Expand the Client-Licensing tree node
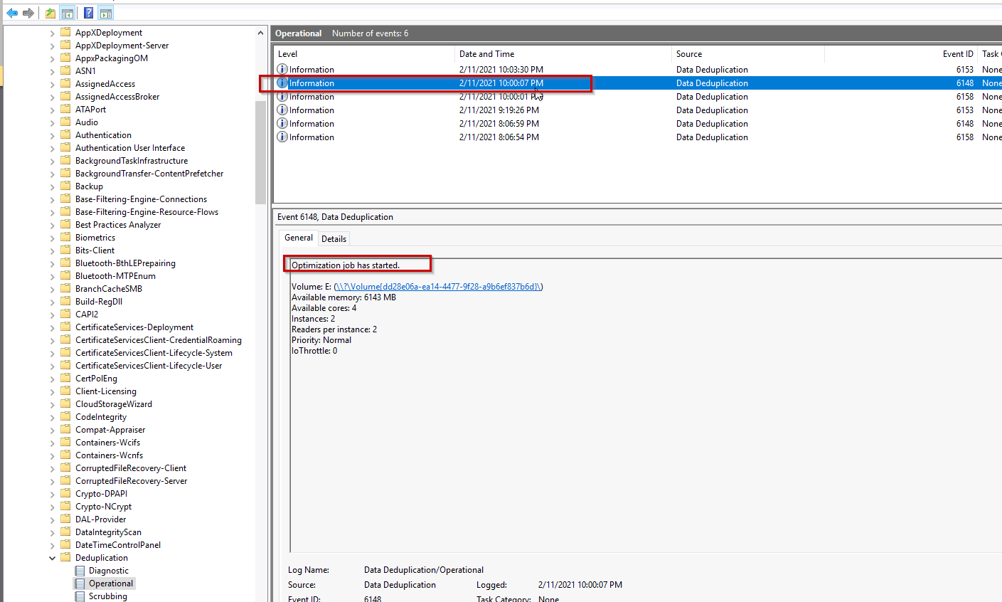 pos(52,391)
